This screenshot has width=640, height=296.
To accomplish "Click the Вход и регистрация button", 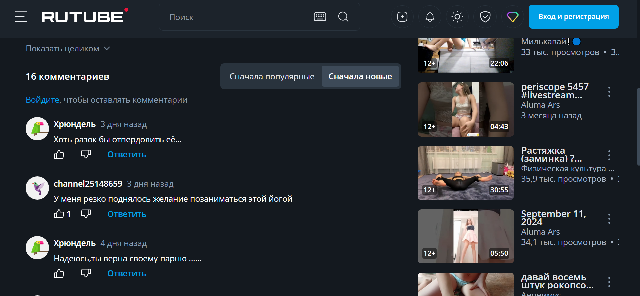I will pyautogui.click(x=574, y=17).
